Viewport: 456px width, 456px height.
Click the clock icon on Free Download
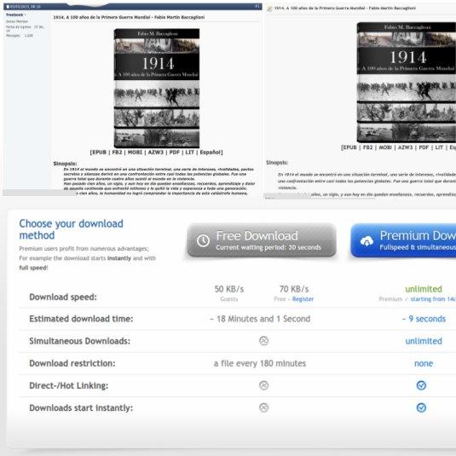coord(203,240)
